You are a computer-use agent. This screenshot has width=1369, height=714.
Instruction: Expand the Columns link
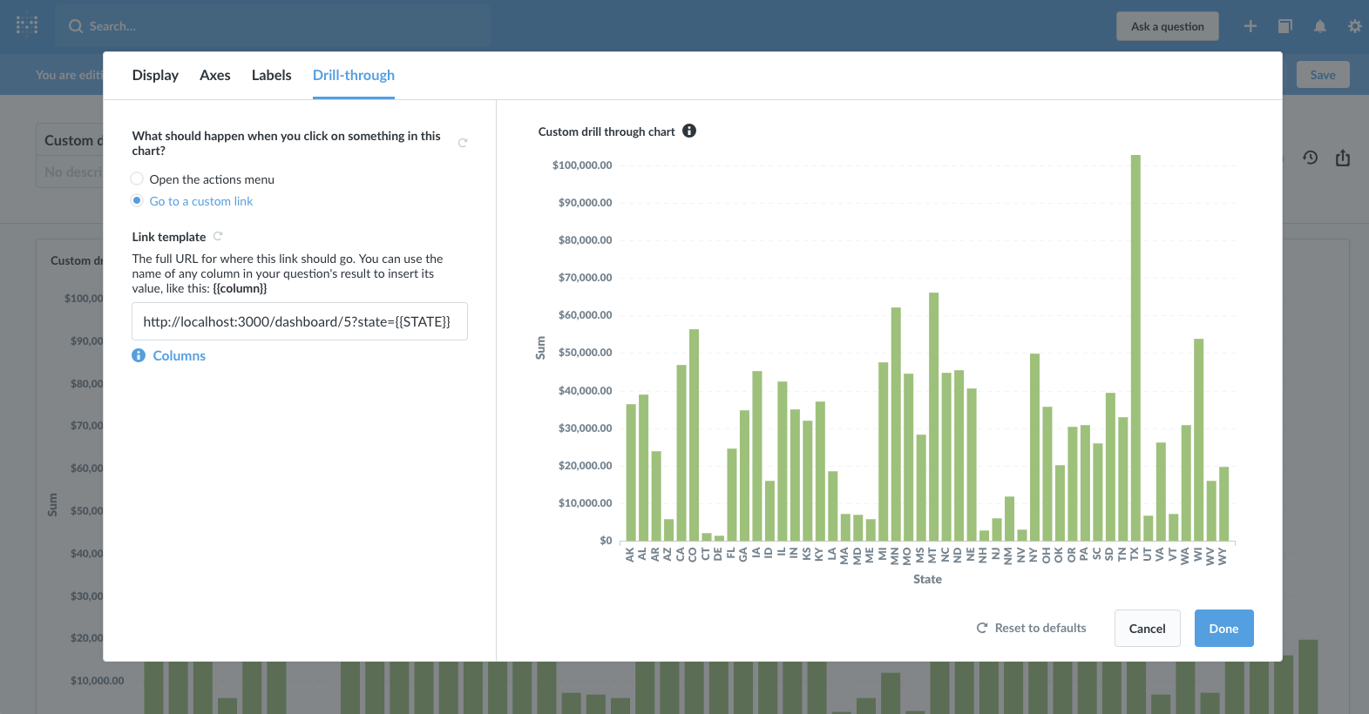tap(180, 355)
